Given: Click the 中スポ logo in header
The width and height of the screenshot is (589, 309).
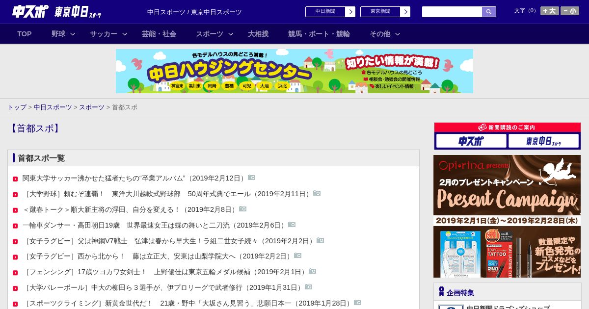Looking at the screenshot, I should 30,11.
